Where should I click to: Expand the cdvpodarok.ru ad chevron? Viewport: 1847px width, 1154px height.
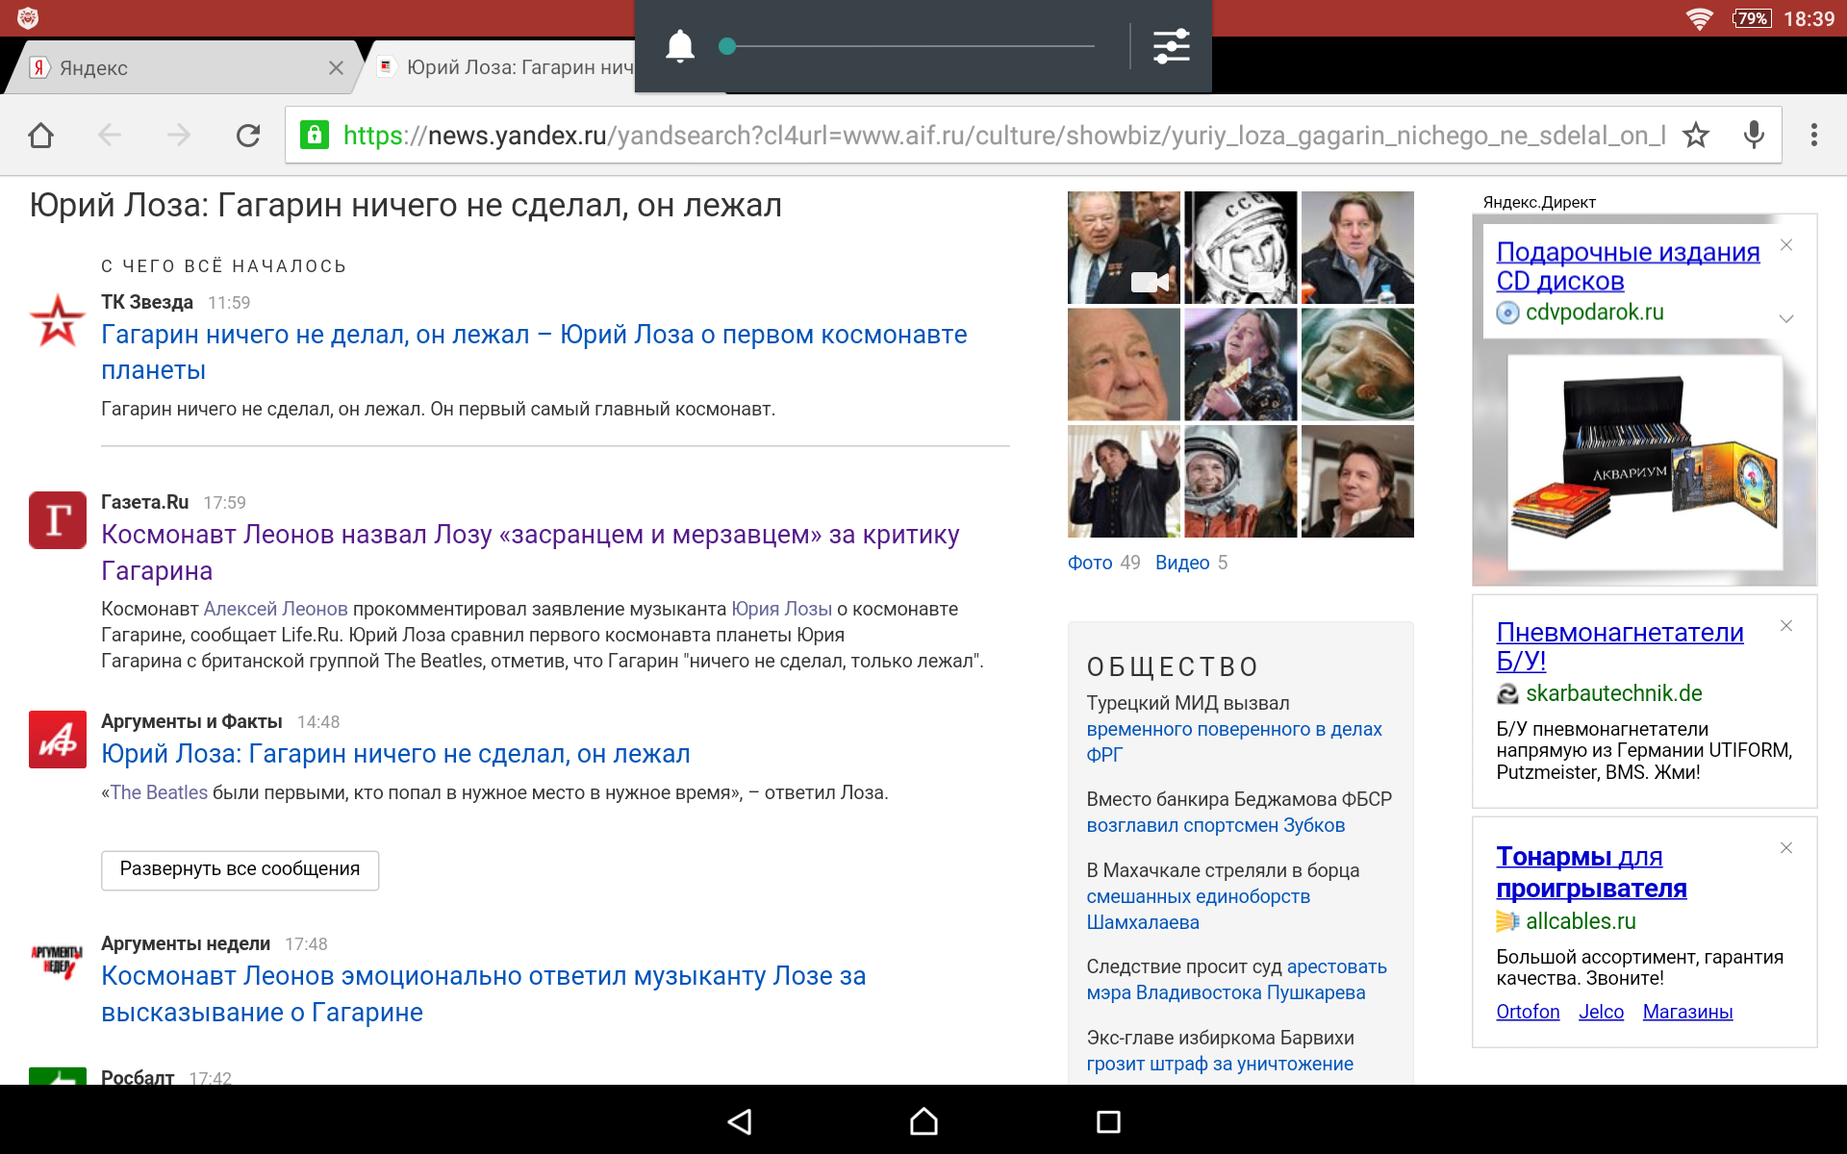pos(1786,318)
